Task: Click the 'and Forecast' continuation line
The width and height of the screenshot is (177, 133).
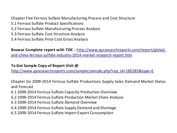Action: (22, 87)
